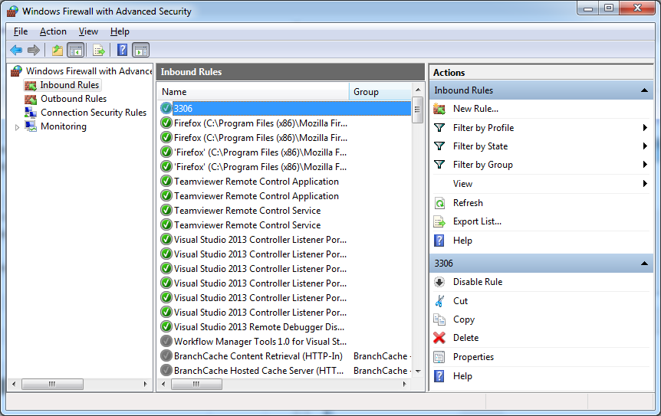
Task: Click the Inbound Rules firewall icon in tree
Action: [x=31, y=86]
